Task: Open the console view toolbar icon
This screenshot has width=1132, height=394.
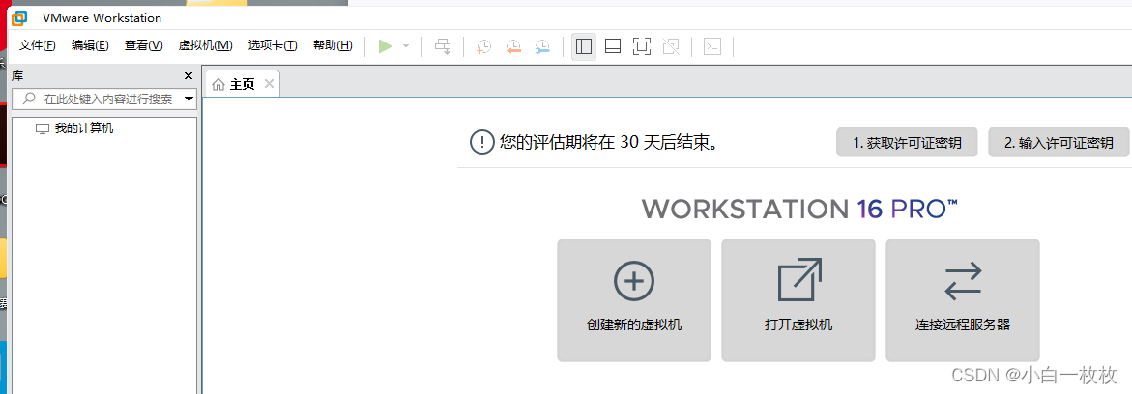Action: (712, 47)
